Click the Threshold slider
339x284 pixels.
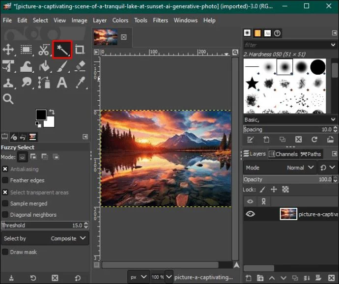coord(45,225)
